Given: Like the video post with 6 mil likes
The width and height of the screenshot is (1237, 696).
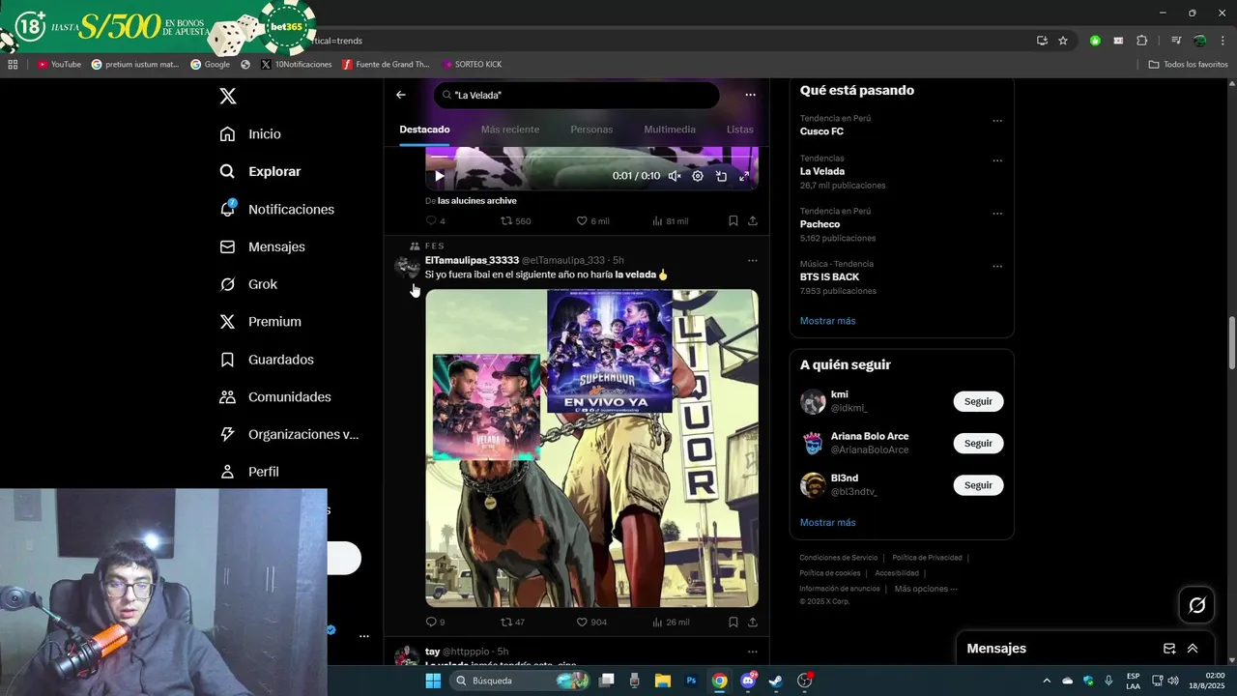Looking at the screenshot, I should (x=592, y=221).
